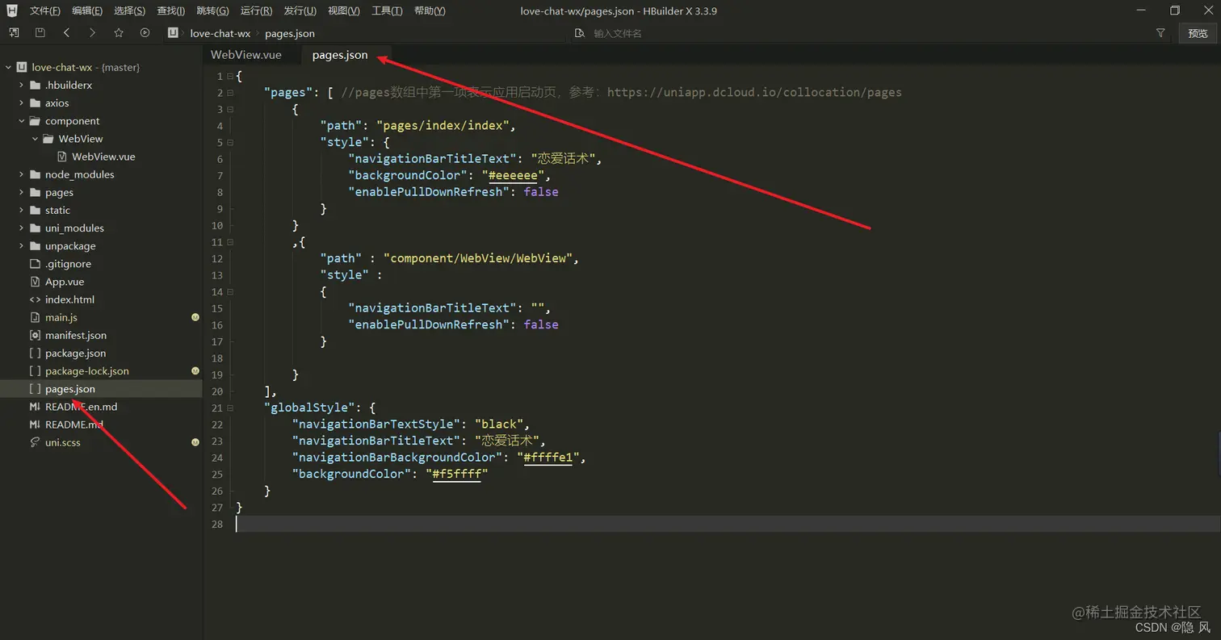Open the 视图(V) menu
Image resolution: width=1221 pixels, height=640 pixels.
(343, 10)
